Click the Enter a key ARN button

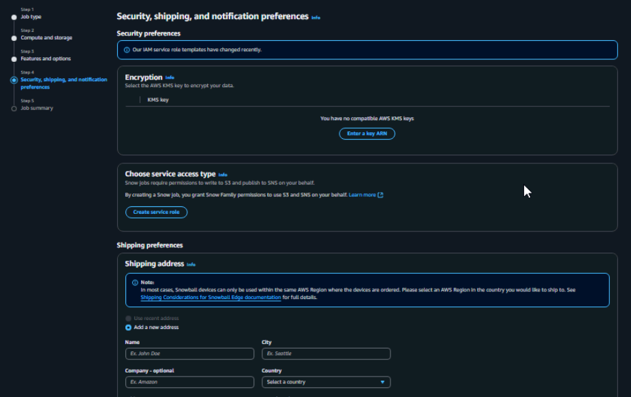367,133
